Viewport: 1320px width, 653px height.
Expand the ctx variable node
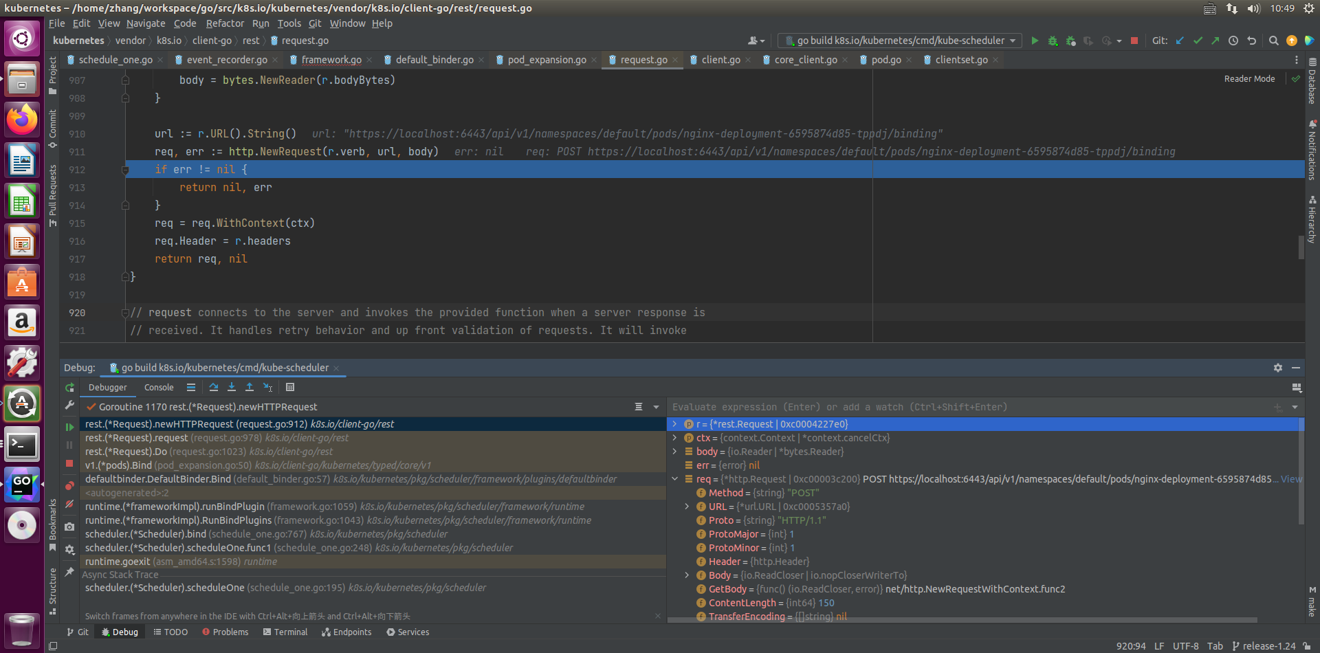tap(674, 438)
